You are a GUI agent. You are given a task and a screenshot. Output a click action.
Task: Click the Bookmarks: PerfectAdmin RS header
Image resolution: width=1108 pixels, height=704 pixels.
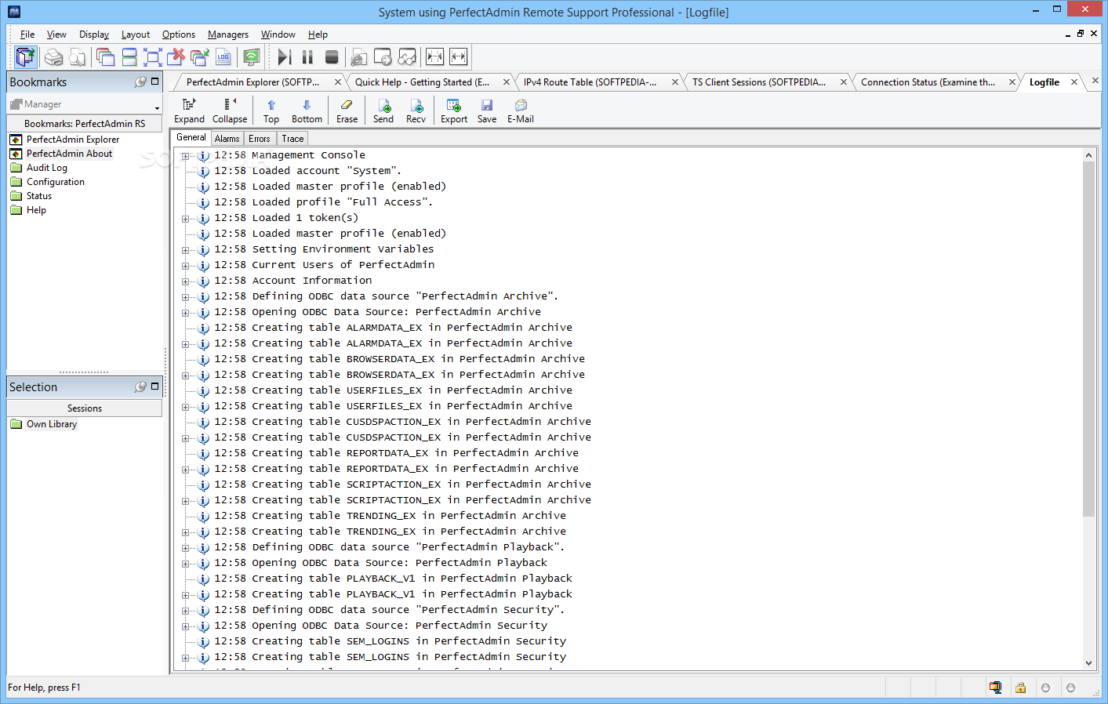84,124
